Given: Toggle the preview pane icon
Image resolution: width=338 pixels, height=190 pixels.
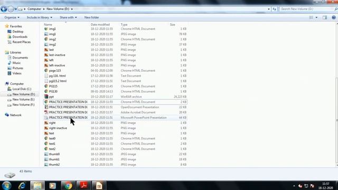Looking at the screenshot, I should [325, 17].
